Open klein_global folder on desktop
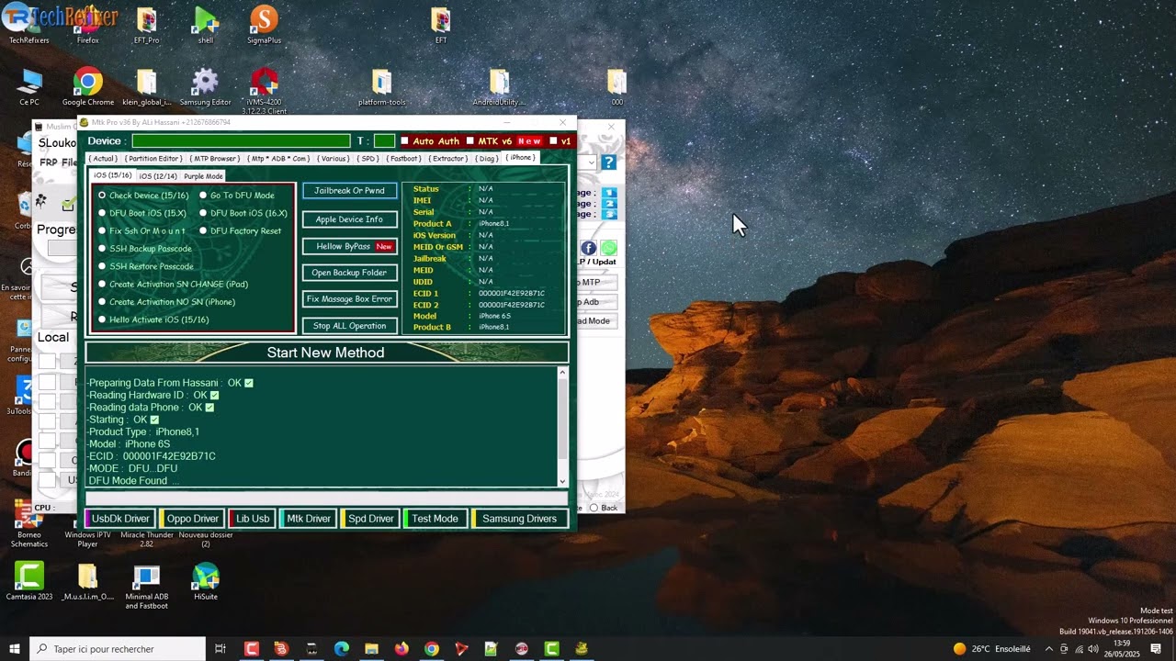1176x661 pixels. click(x=146, y=87)
